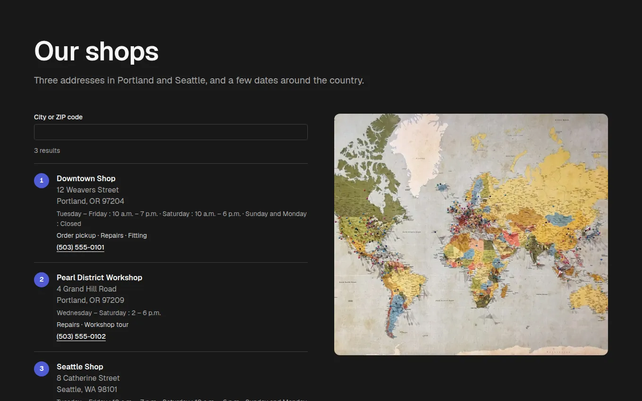This screenshot has height=401, width=642.
Task: Click the Three addresses in Portland subtitle
Action: [199, 80]
